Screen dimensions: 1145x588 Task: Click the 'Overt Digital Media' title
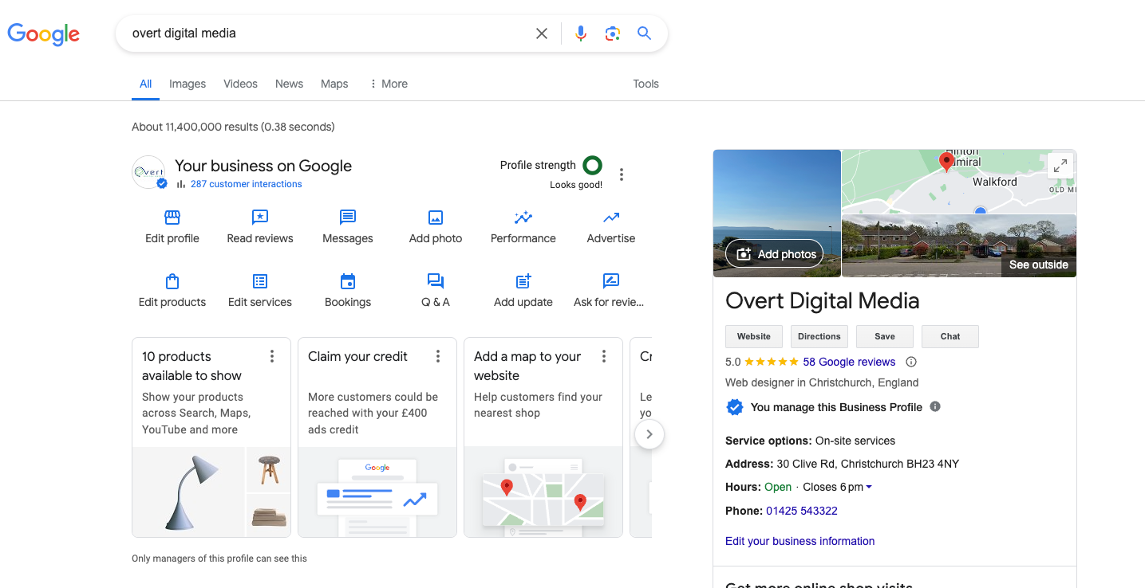point(823,301)
